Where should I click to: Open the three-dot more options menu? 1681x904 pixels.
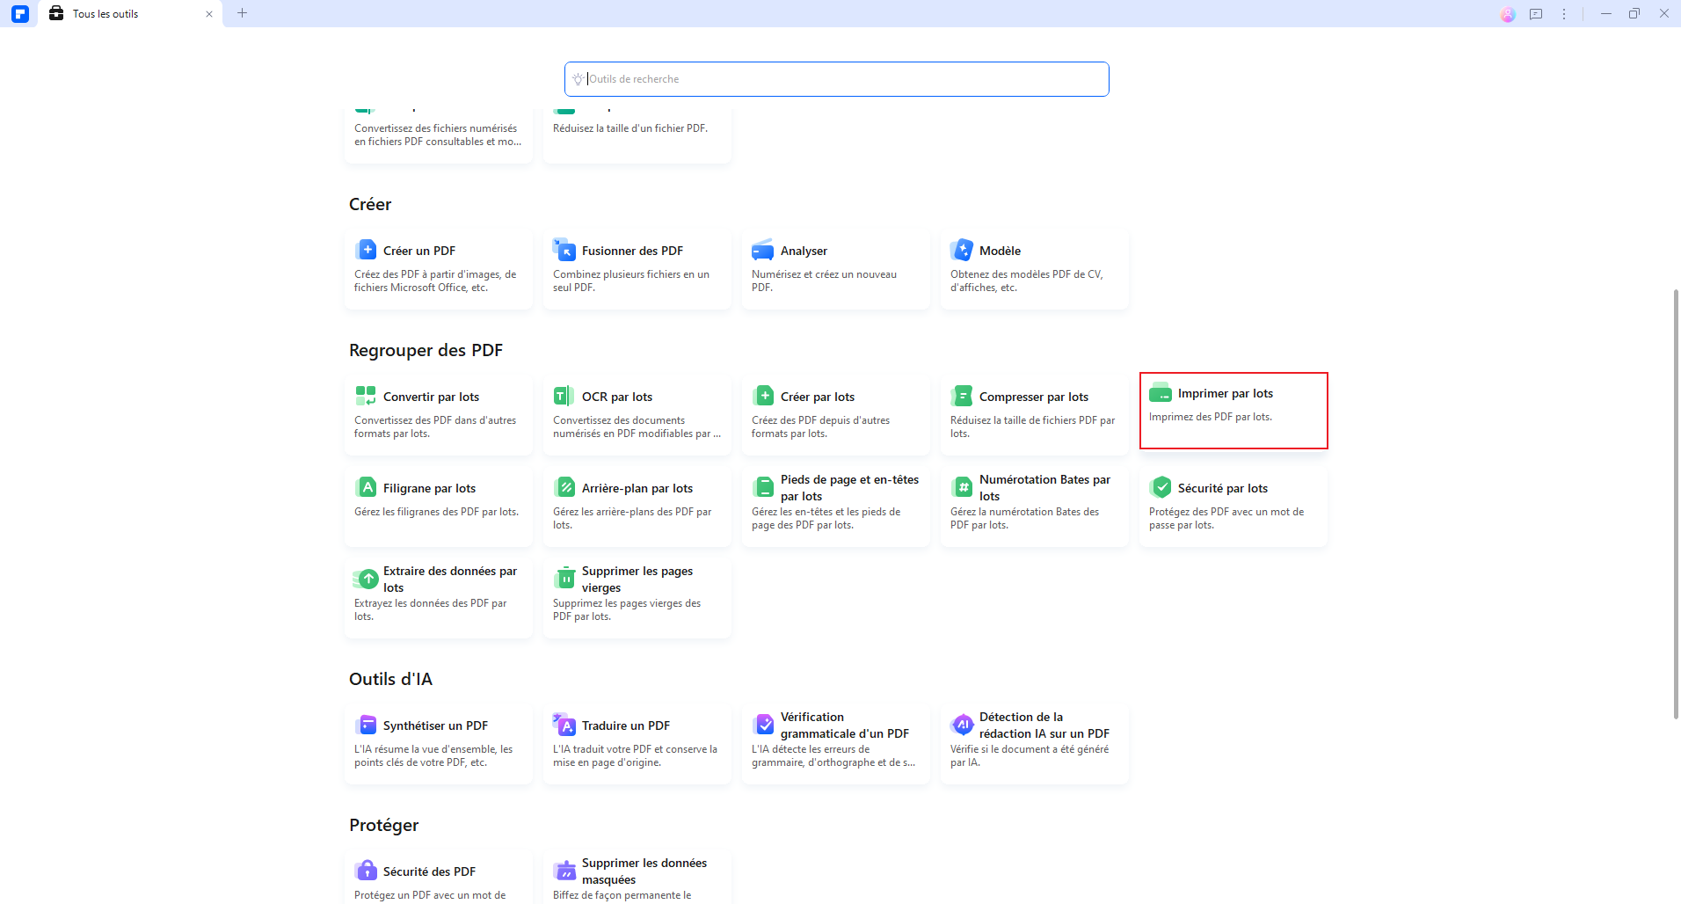1564,14
